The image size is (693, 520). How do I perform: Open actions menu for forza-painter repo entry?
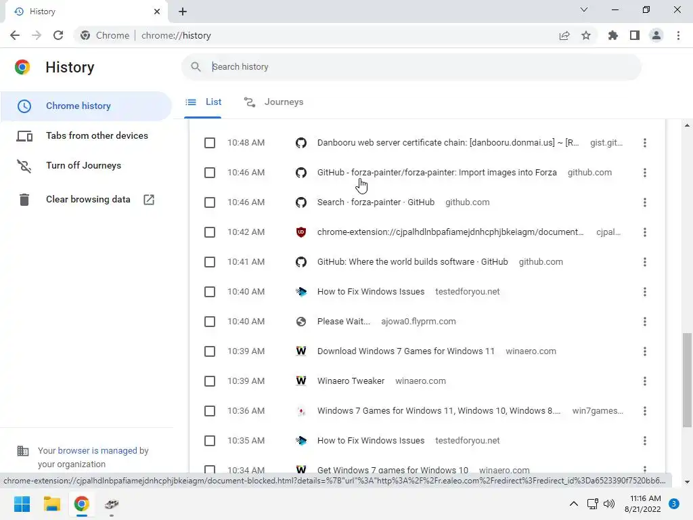pos(645,173)
